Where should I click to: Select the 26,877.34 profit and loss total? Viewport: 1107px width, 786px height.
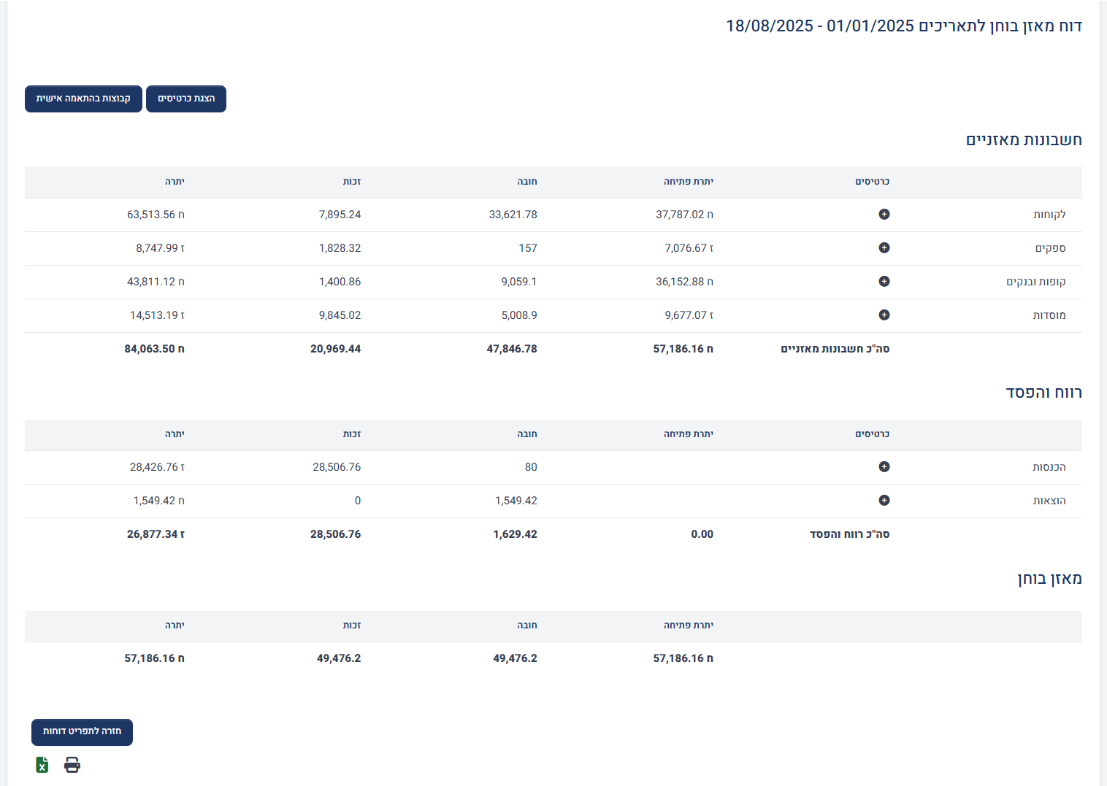[156, 534]
